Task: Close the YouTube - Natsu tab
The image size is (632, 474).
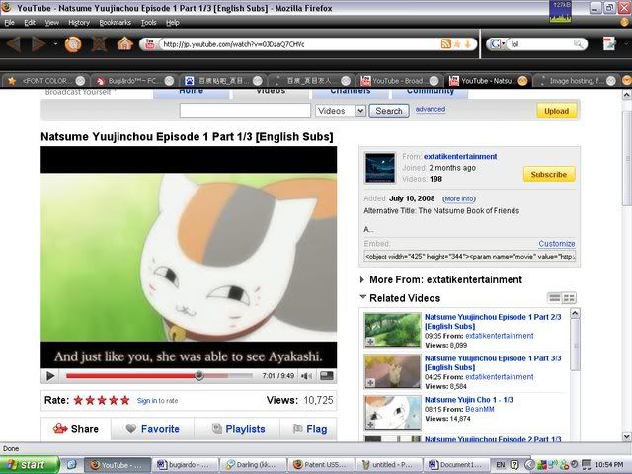Action: [x=522, y=81]
